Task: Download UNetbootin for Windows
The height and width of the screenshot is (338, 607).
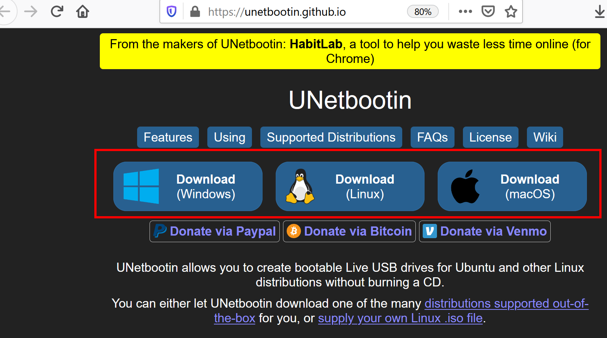Action: tap(188, 186)
